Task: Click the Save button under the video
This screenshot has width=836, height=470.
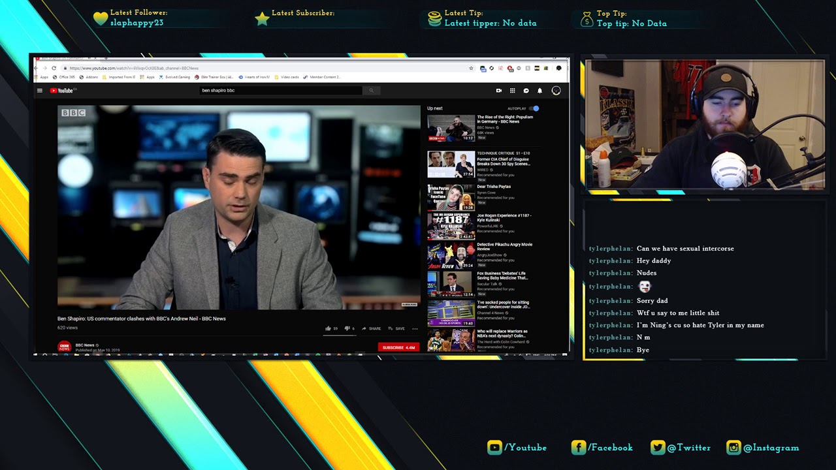Action: click(396, 328)
